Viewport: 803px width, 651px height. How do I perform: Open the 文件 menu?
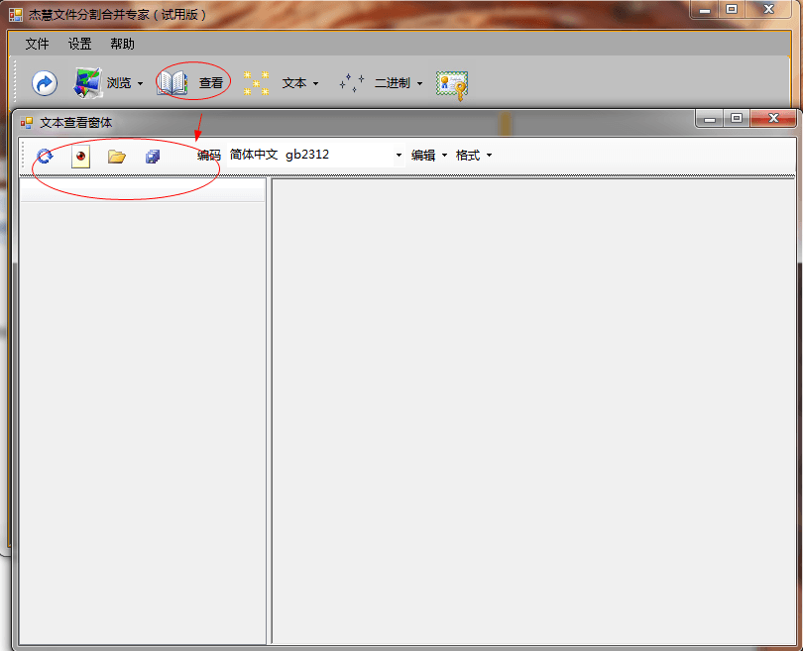pos(37,44)
